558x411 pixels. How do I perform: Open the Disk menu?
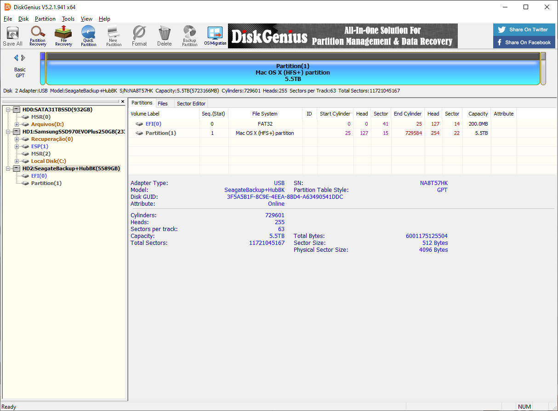tap(23, 19)
